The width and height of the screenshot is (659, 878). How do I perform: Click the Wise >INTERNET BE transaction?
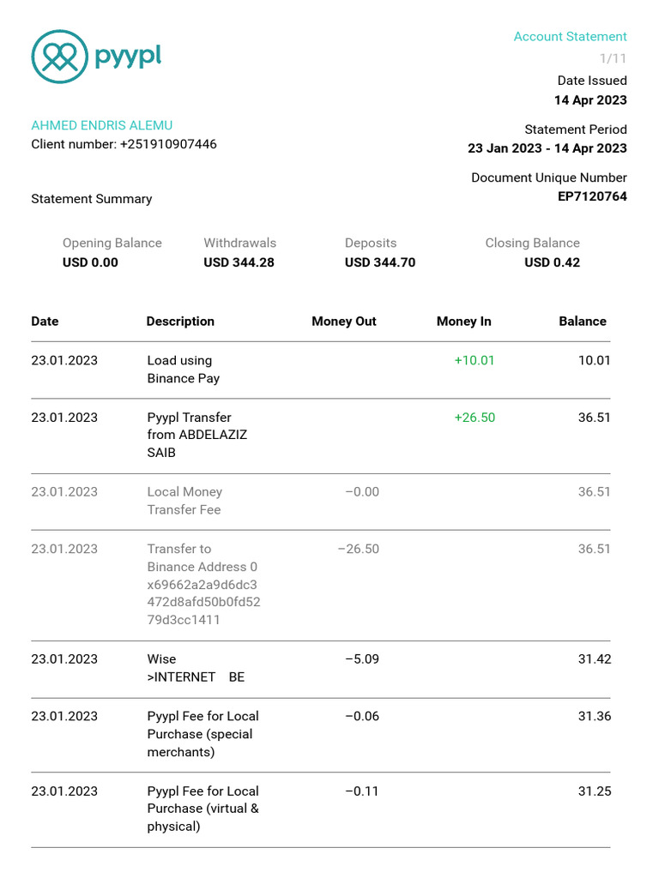pos(196,668)
